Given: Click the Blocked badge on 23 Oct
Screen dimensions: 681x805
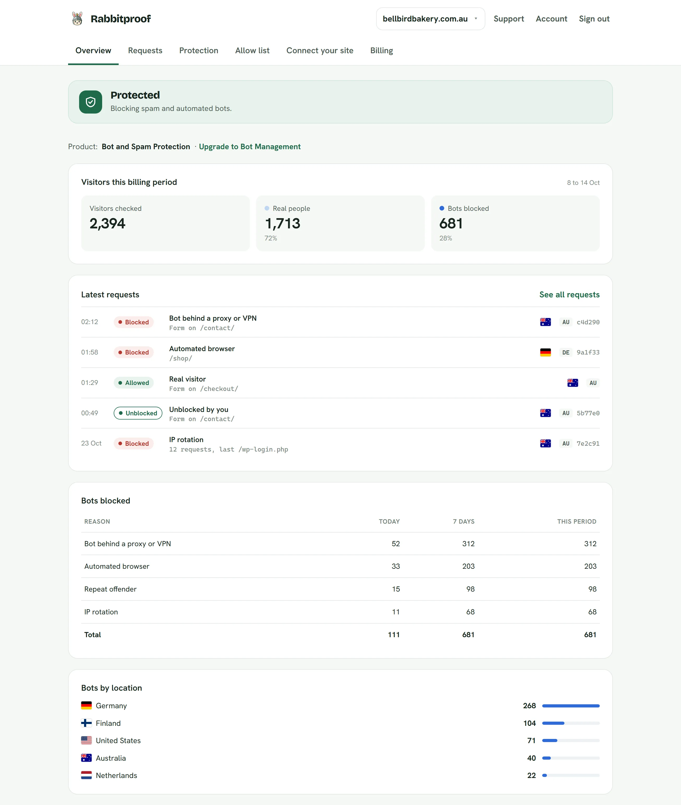Looking at the screenshot, I should (x=134, y=443).
